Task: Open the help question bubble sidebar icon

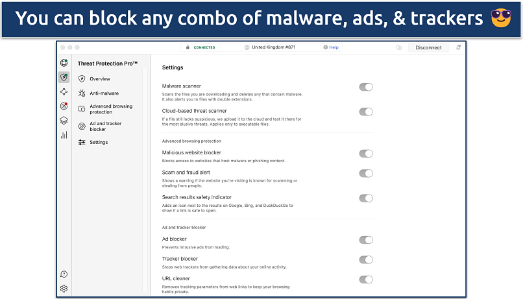Action: (x=64, y=274)
